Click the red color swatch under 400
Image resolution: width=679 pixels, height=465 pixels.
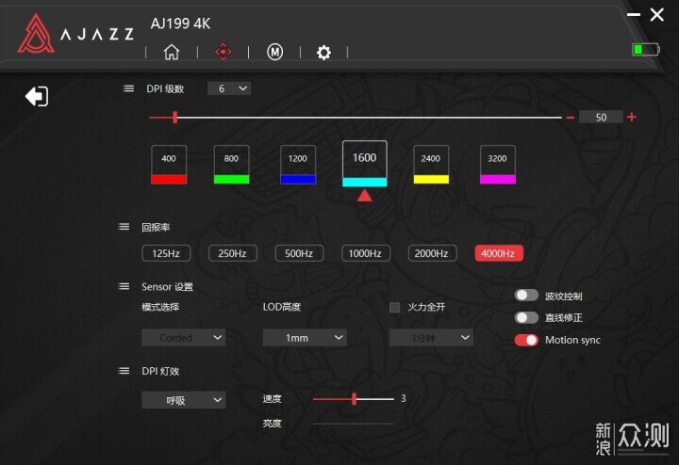click(x=169, y=180)
